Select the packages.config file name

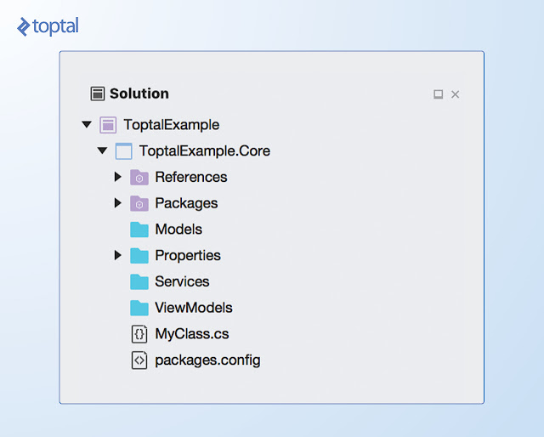pyautogui.click(x=207, y=360)
